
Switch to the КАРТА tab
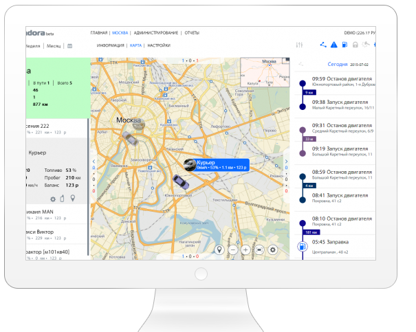tap(135, 45)
